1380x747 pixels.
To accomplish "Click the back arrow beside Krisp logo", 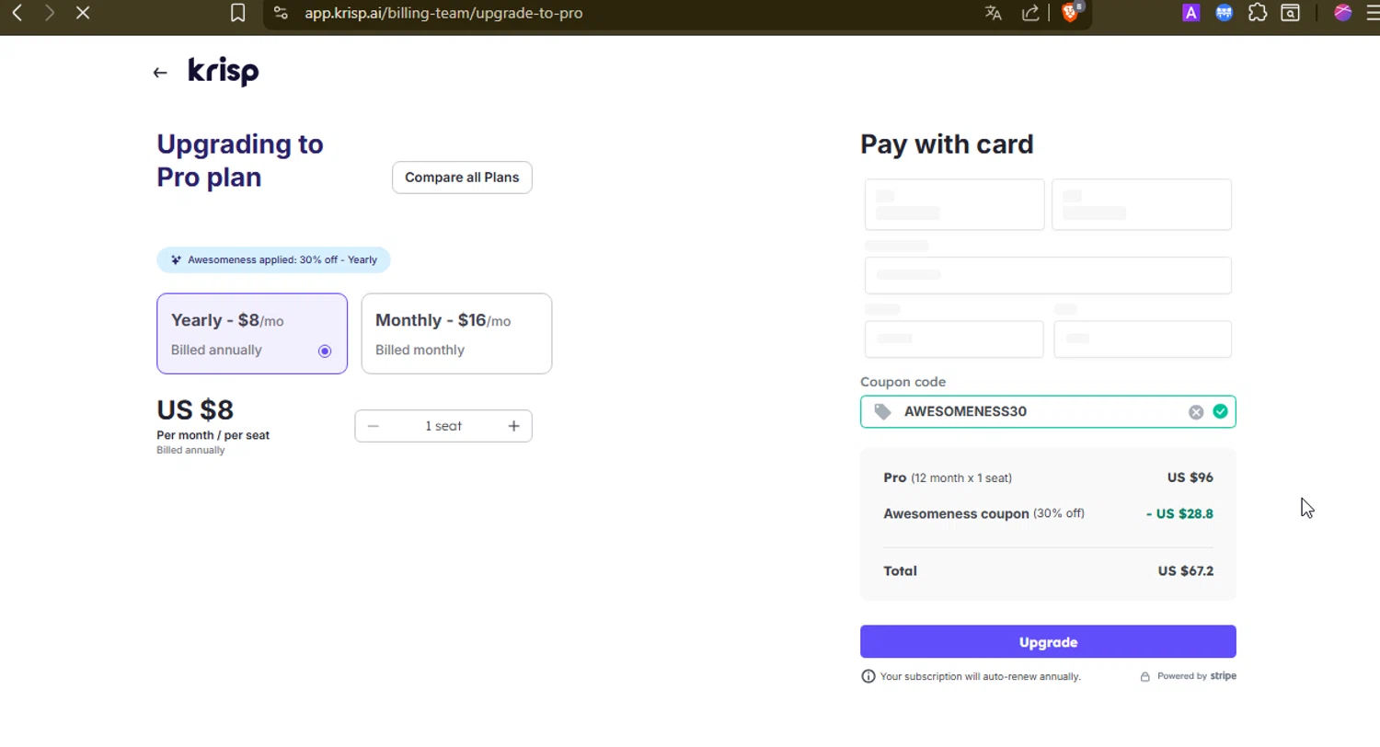I will (x=160, y=73).
